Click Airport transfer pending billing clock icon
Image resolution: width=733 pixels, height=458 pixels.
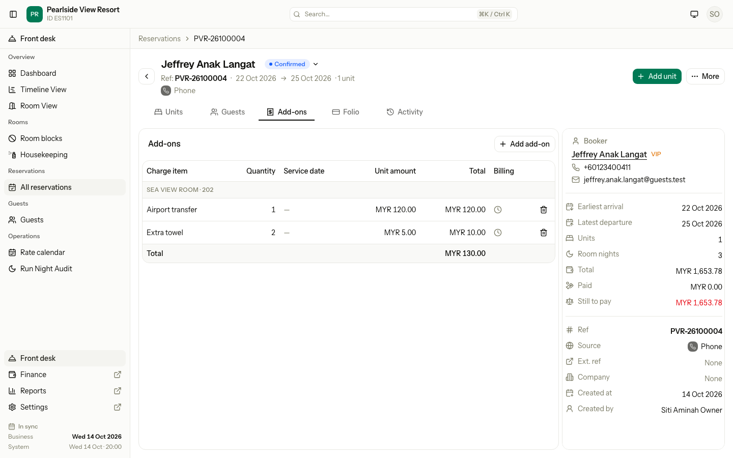[498, 210]
